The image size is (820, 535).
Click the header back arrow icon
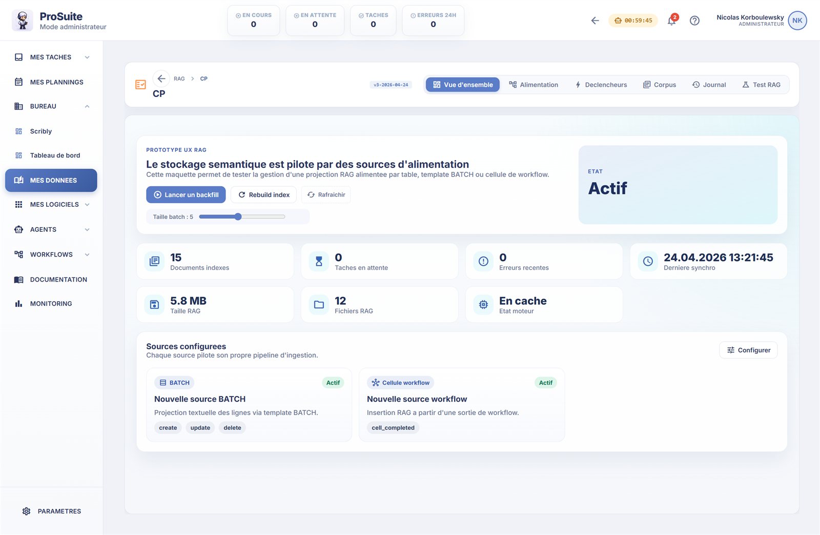pyautogui.click(x=594, y=21)
